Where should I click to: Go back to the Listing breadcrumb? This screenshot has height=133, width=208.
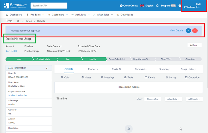coord(28,21)
